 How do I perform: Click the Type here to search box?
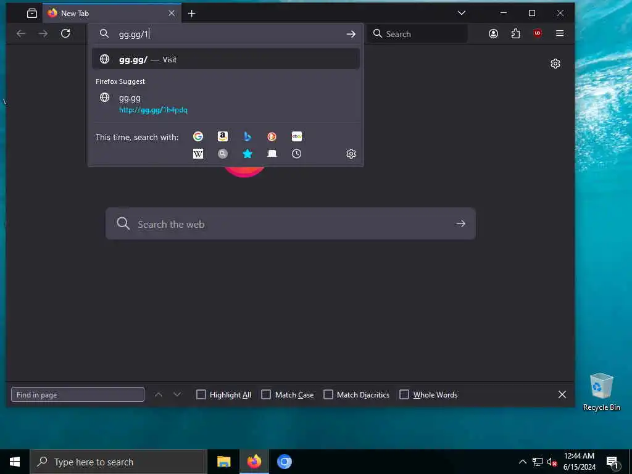[x=118, y=462]
